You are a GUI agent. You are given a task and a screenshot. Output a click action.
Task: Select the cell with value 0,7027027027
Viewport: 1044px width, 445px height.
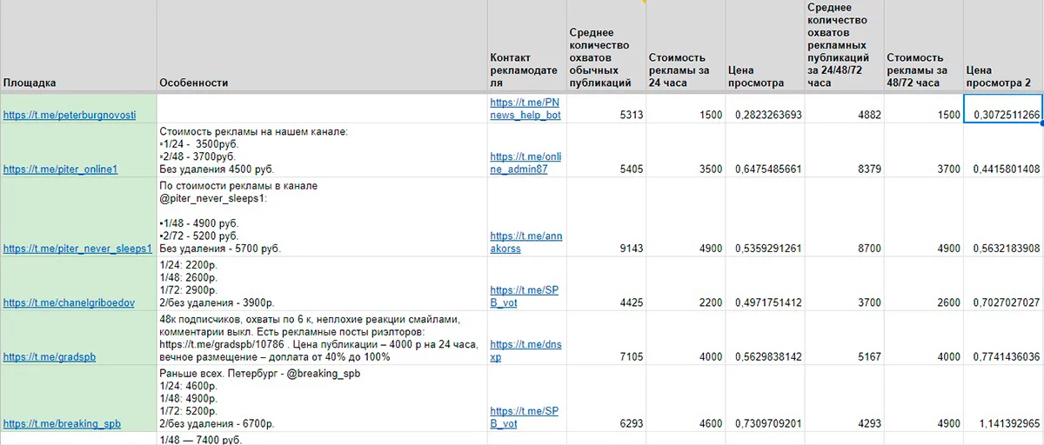pos(1003,284)
